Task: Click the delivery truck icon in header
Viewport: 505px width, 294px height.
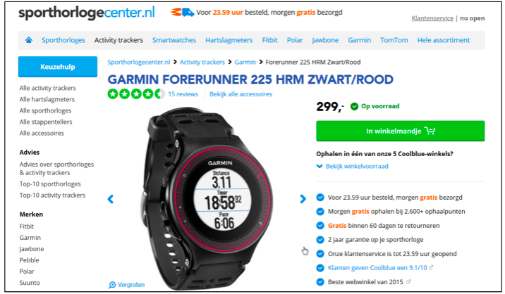Action: (182, 13)
